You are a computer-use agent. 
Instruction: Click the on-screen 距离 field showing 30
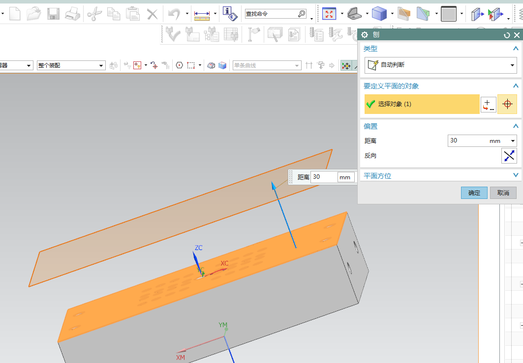[324, 177]
